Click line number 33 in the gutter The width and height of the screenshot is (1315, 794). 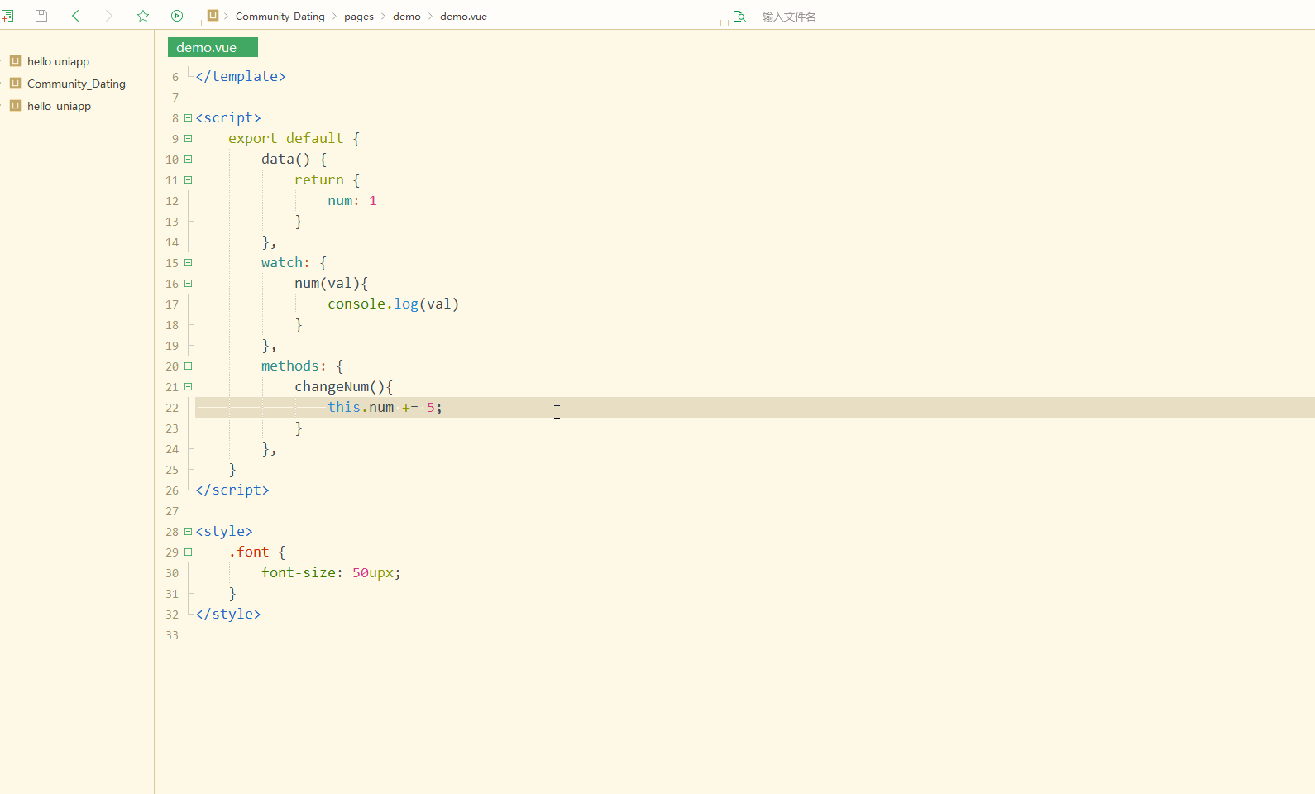pyautogui.click(x=172, y=635)
